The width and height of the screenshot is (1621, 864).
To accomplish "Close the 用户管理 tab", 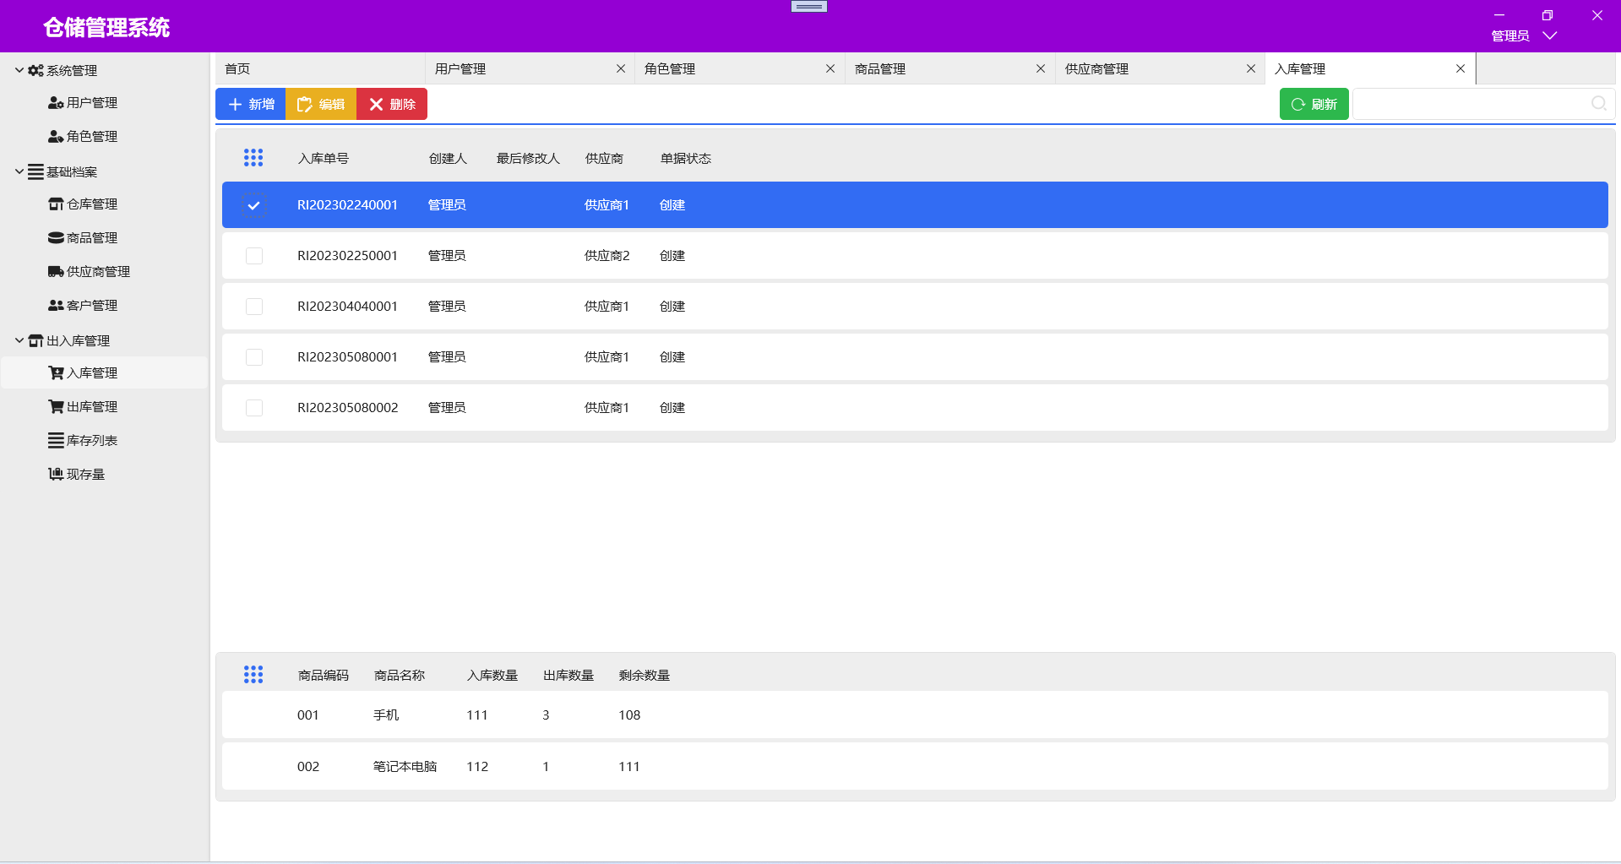I will (x=621, y=69).
